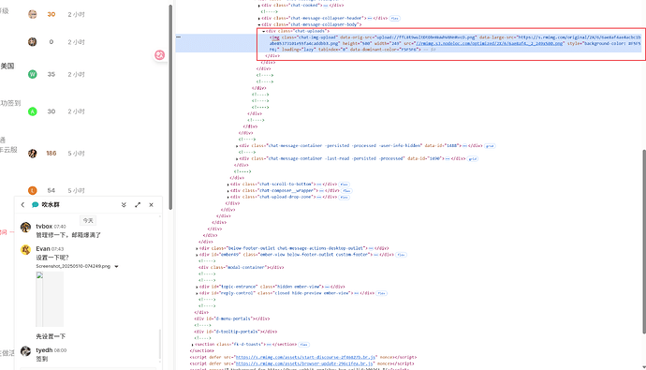Viewport: 646px width, 370px height.
Task: Expand the fk-d-toasts section node
Action: click(x=192, y=345)
